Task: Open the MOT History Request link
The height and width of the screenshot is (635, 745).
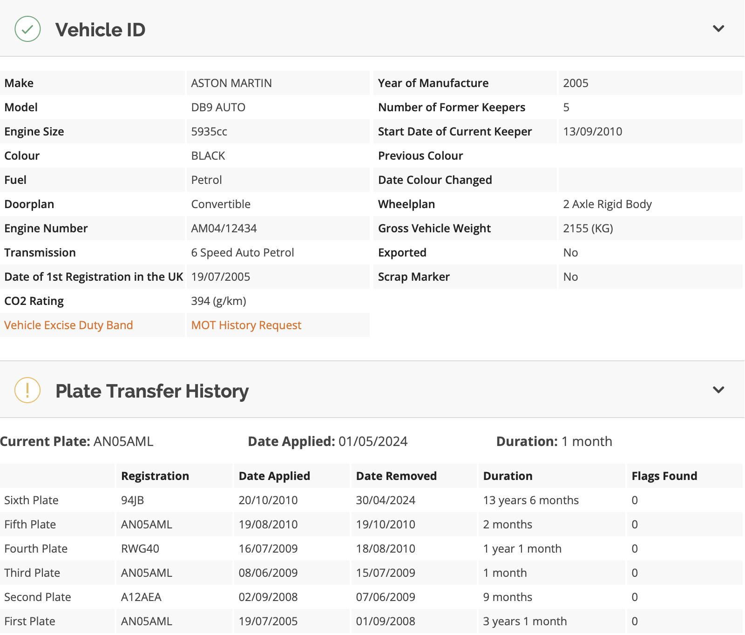Action: [246, 325]
